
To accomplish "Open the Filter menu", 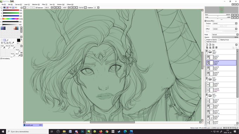I will tap(45, 5).
